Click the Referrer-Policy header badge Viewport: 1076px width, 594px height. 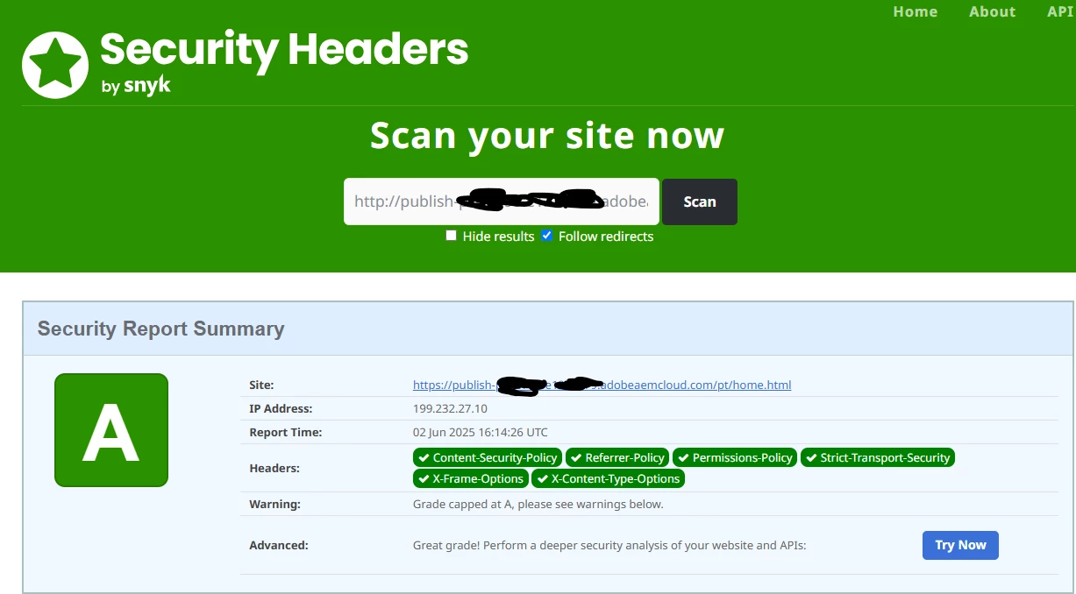[x=616, y=457]
